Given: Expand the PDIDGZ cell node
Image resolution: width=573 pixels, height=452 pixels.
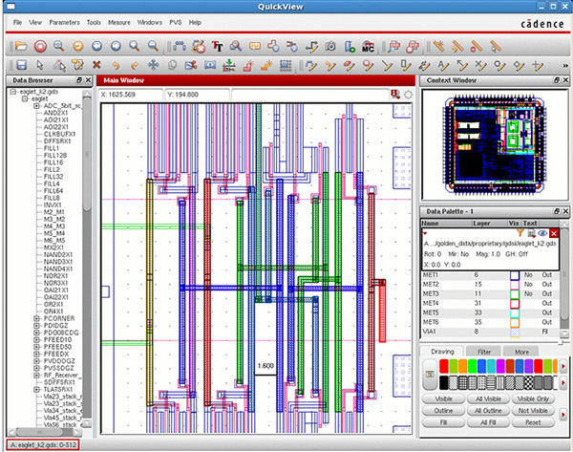Looking at the screenshot, I should click(36, 326).
